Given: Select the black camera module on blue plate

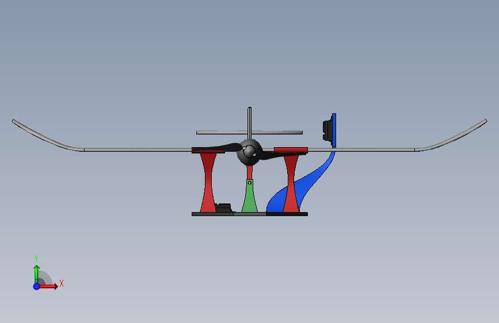Looking at the screenshot, I should click(327, 130).
